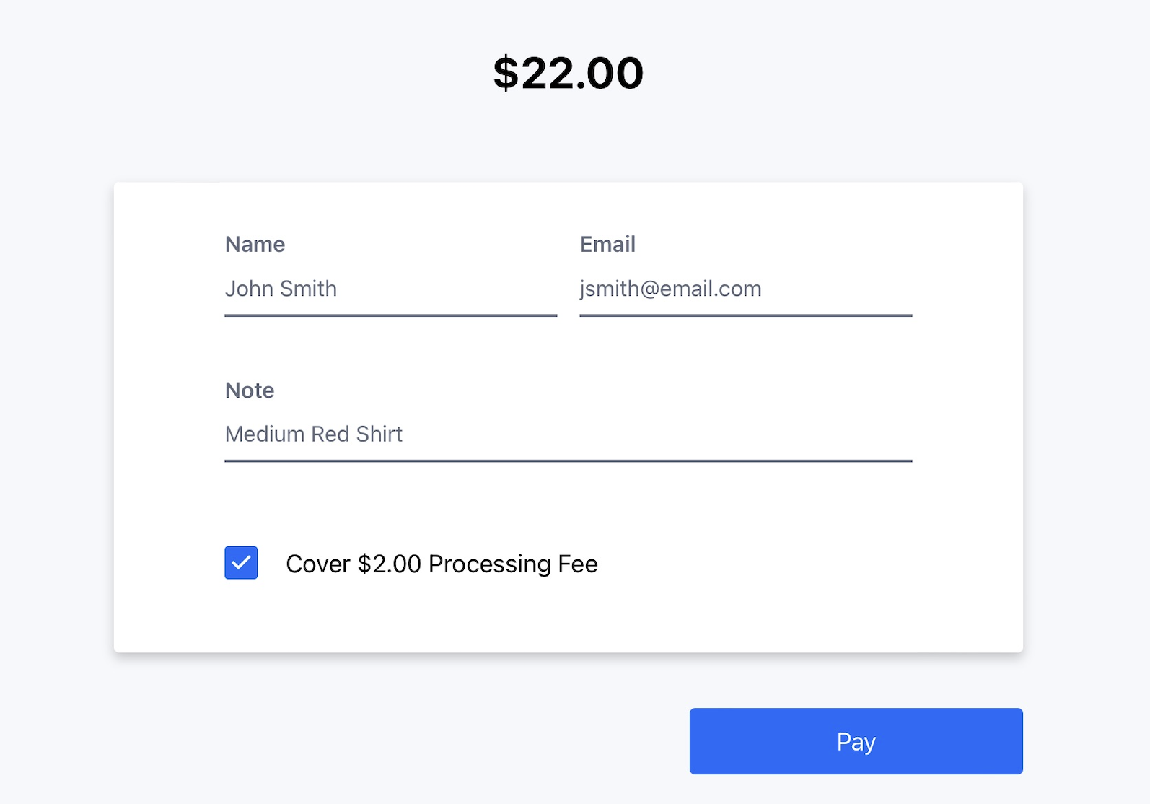Select the Note text field
Image resolution: width=1150 pixels, height=804 pixels.
click(568, 434)
